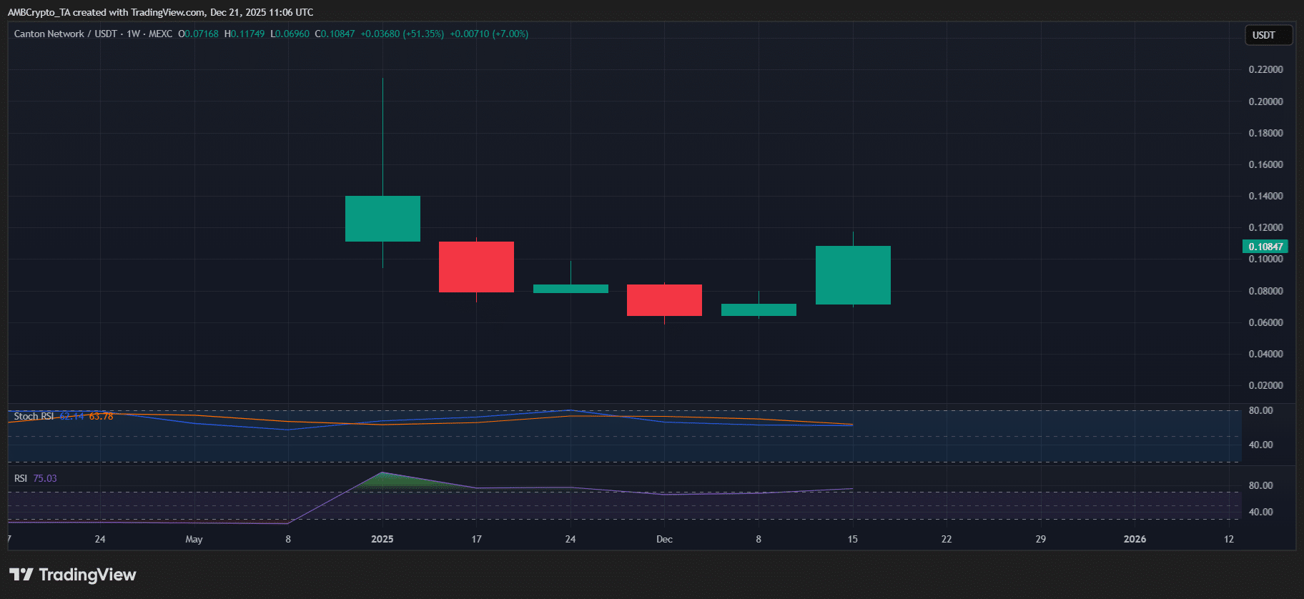Click the red candle above Dec
Viewport: 1304px width, 599px height.
click(x=664, y=300)
